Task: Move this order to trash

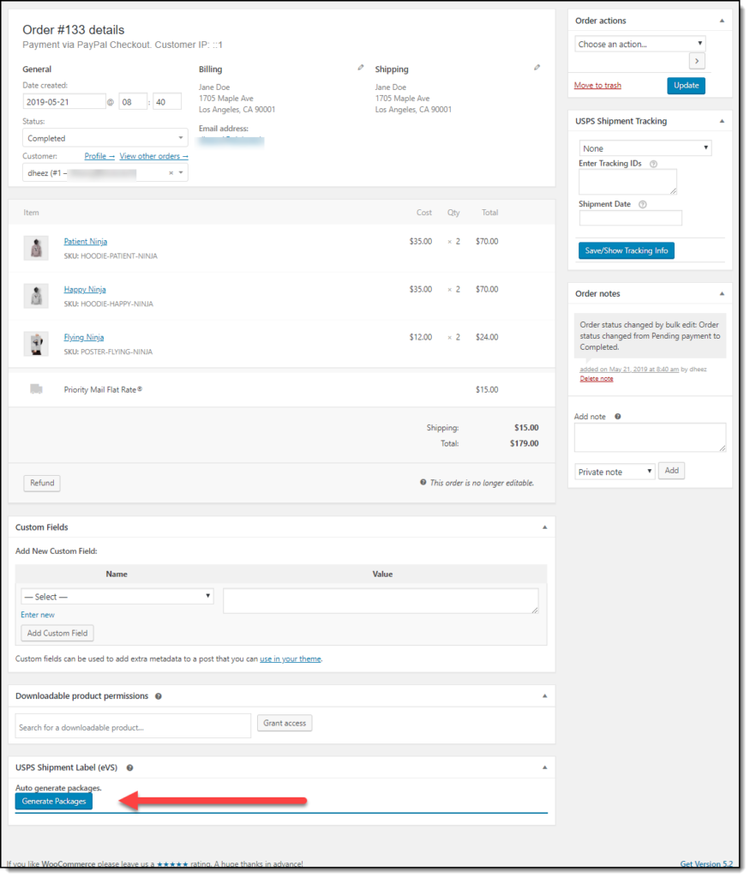Action: (x=597, y=85)
